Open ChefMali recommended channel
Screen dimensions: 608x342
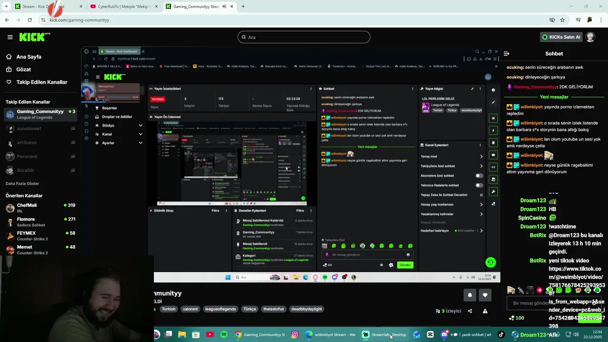(x=40, y=208)
